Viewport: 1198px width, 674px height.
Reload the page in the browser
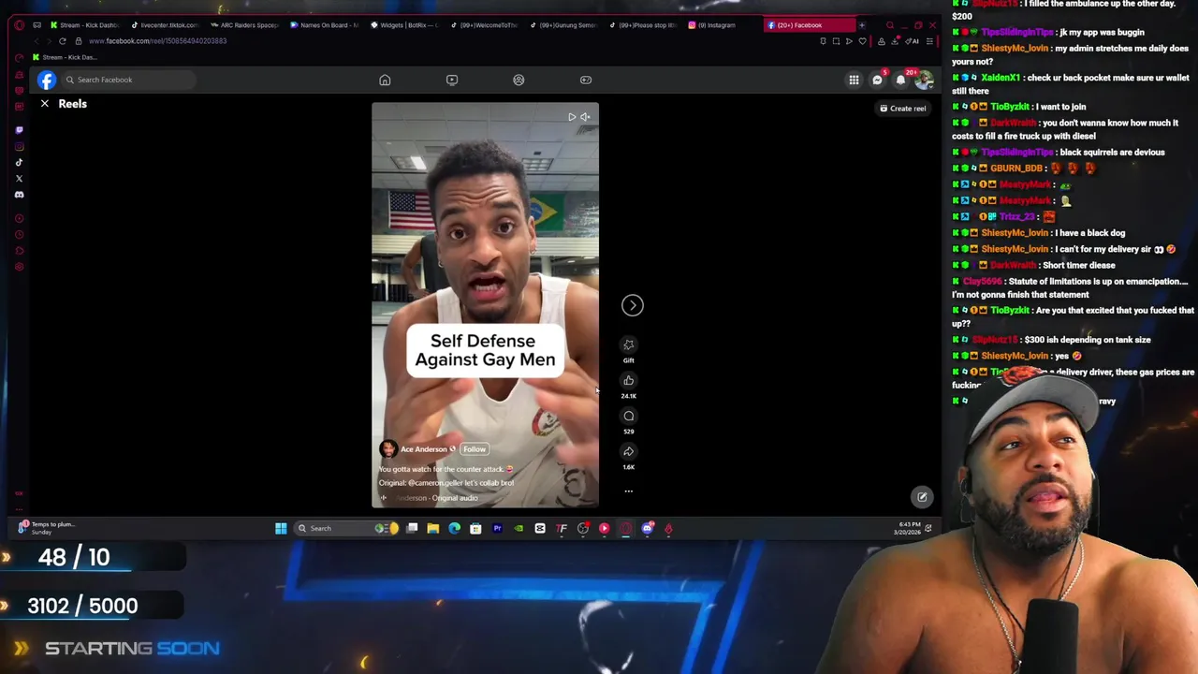point(63,41)
